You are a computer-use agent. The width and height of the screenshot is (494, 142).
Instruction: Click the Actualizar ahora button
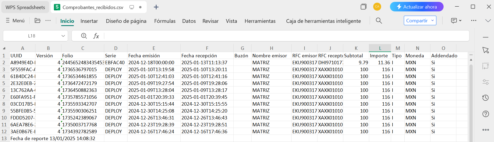[x=416, y=7]
